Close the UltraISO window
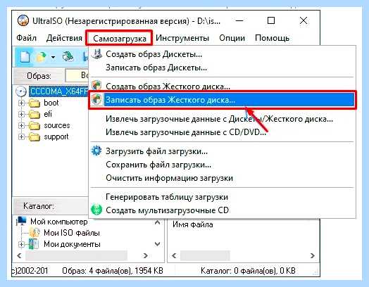This screenshot has height=287, width=369. point(304,20)
